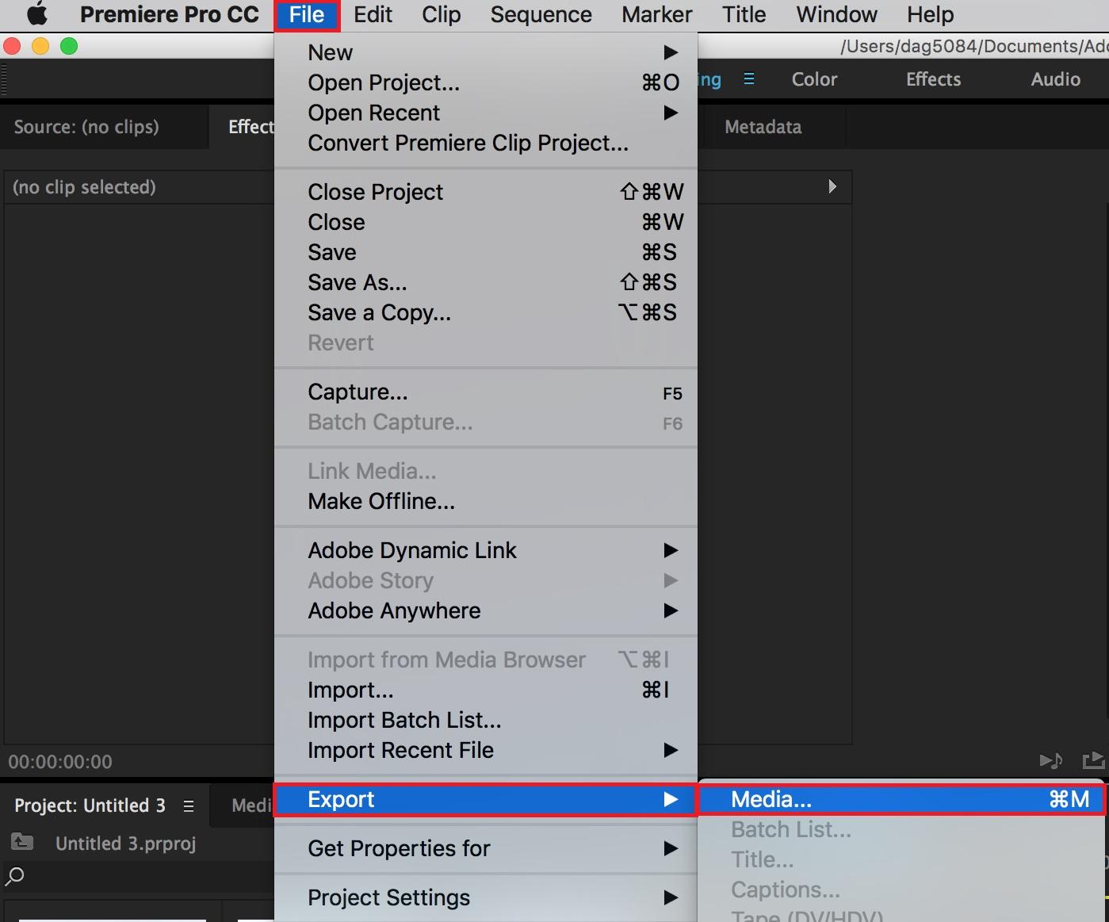Click the yellow minimize window button
Screen dimensions: 1109x922
pos(40,47)
